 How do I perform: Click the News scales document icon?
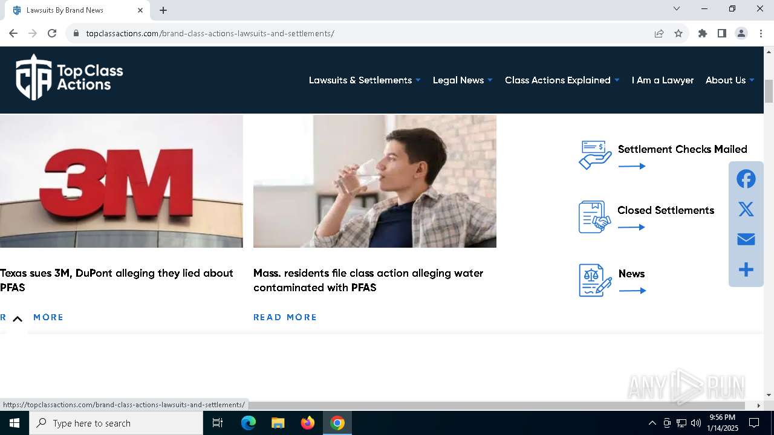point(595,280)
